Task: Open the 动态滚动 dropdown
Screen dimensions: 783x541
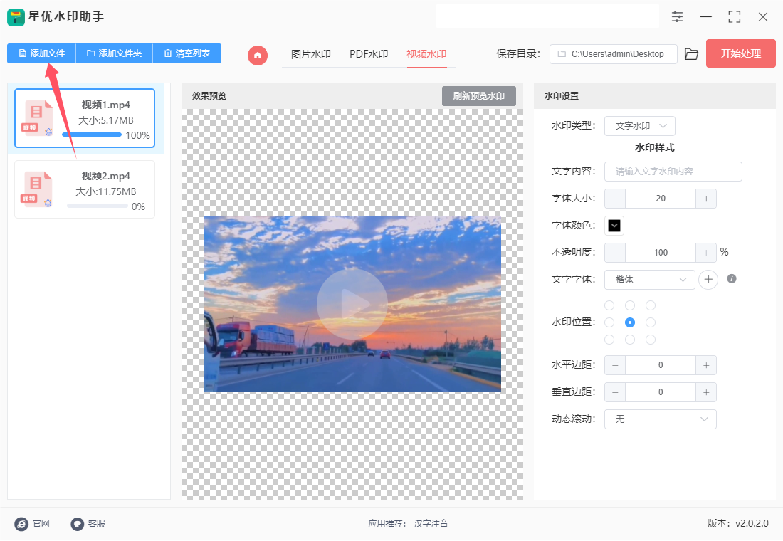Action: [x=660, y=419]
